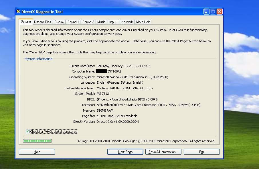Open the Display tab

click(59, 22)
